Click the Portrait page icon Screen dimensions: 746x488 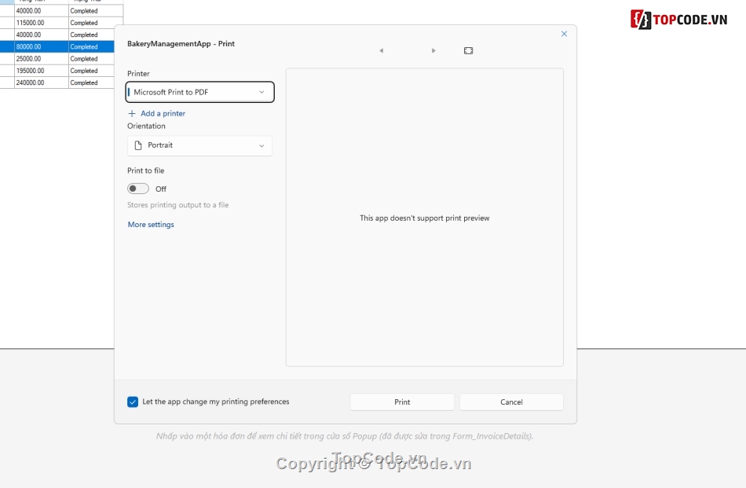[139, 145]
